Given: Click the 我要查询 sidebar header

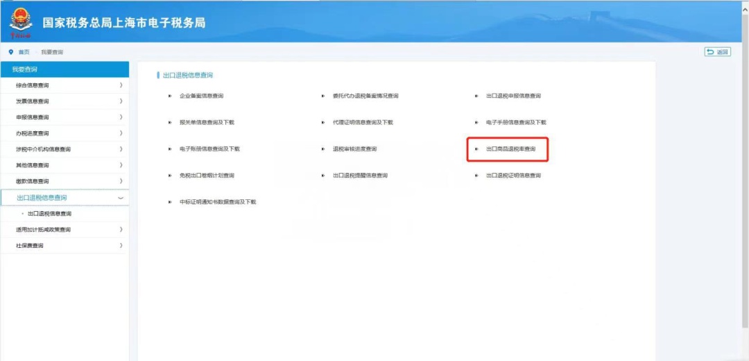Looking at the screenshot, I should pos(64,69).
